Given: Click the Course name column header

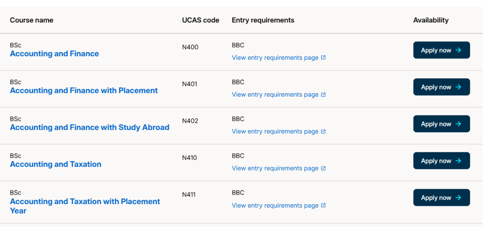Looking at the screenshot, I should (31, 20).
